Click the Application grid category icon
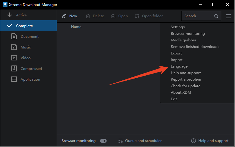This screenshot has width=235, height=147. (x=14, y=79)
